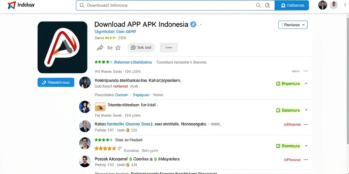The height and width of the screenshot is (174, 349).
Task: Open the blue 'Adennan blaehdoeina' link
Action: [133, 63]
